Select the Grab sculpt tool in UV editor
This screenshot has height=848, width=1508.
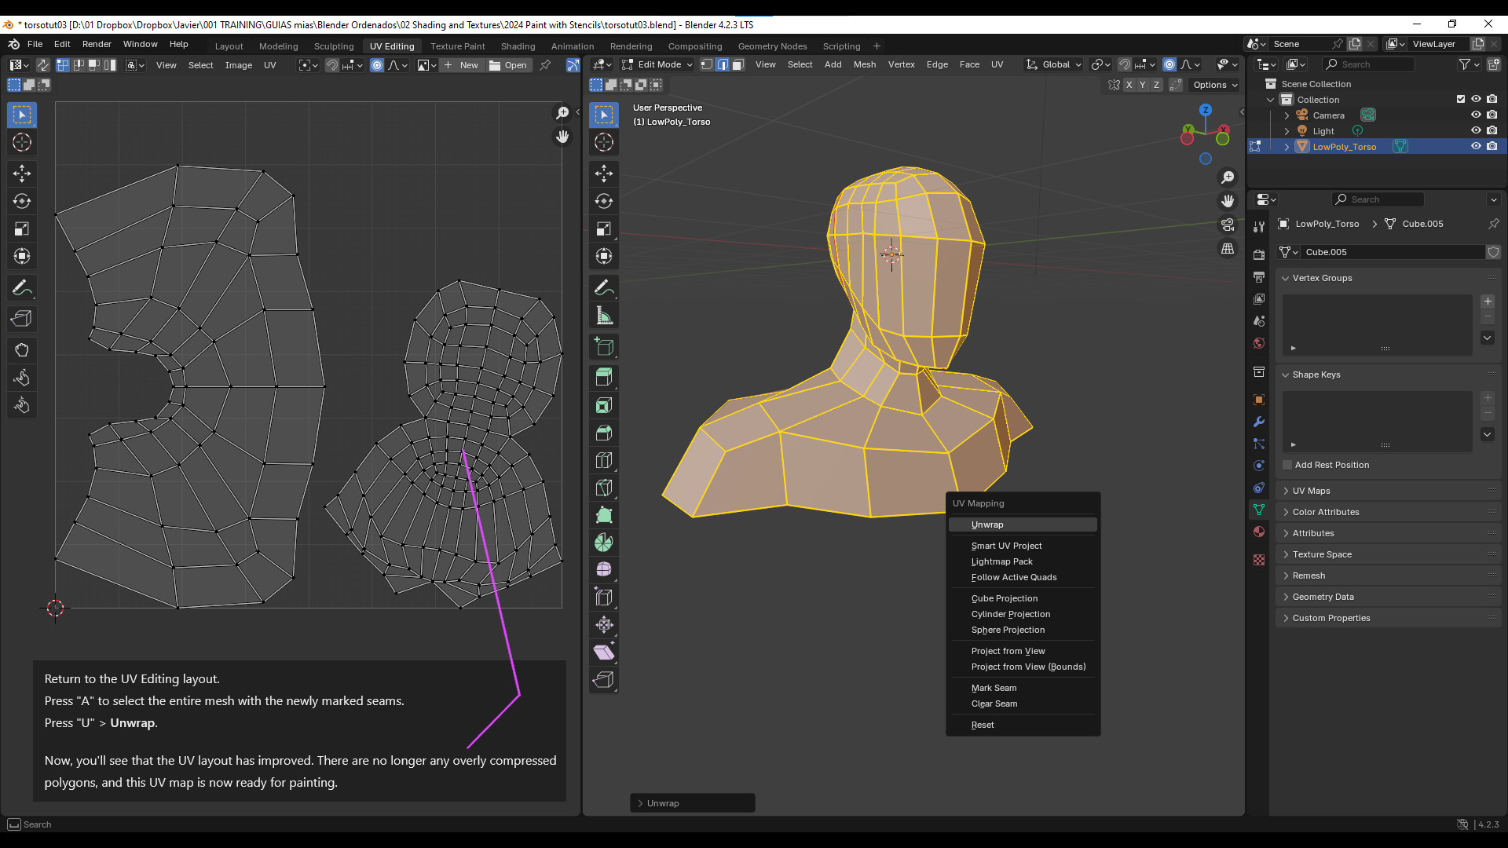22,350
